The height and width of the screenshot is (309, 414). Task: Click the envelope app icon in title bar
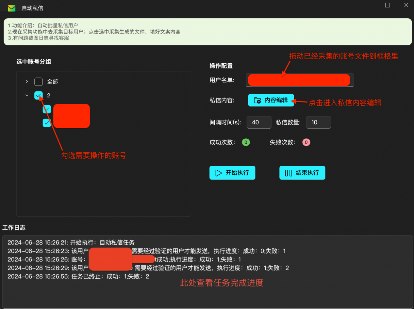click(12, 8)
